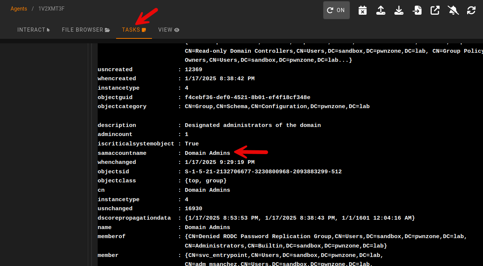Click the objectsid value ending in 512

(263, 172)
